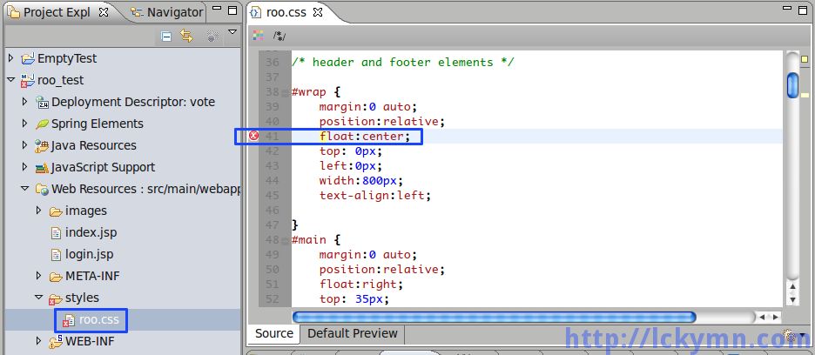Click the index.jsp file icon
This screenshot has width=815, height=355.
(56, 233)
